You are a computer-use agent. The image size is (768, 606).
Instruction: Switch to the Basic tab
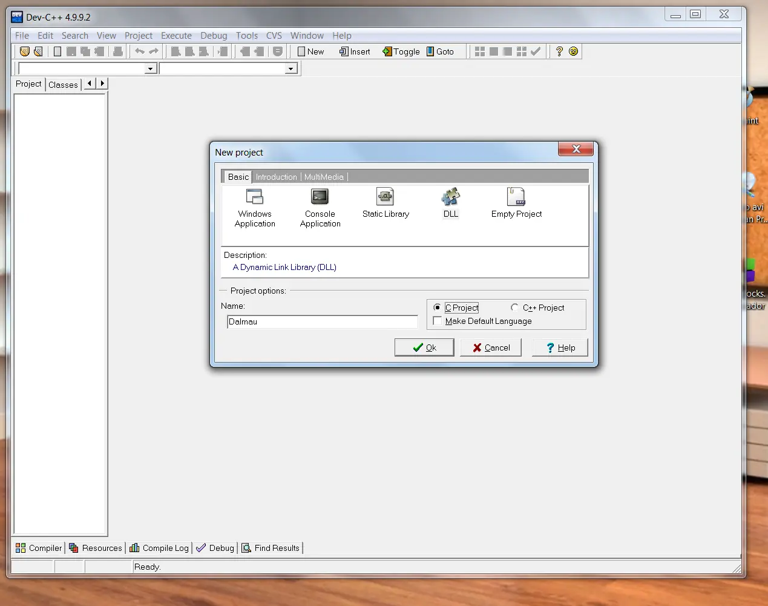[238, 177]
